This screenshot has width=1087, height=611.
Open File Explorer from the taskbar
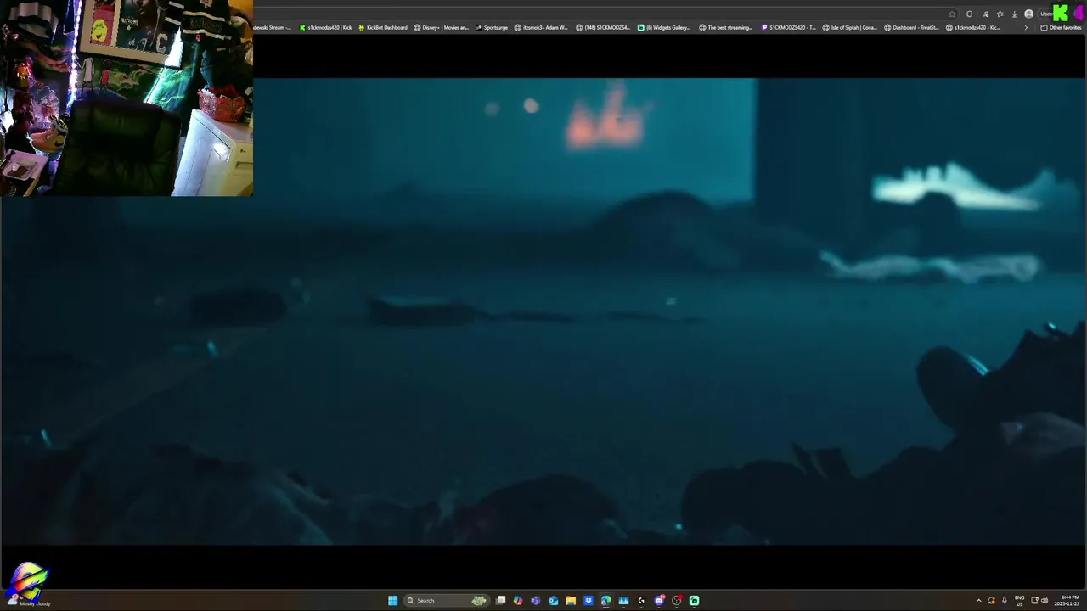571,601
